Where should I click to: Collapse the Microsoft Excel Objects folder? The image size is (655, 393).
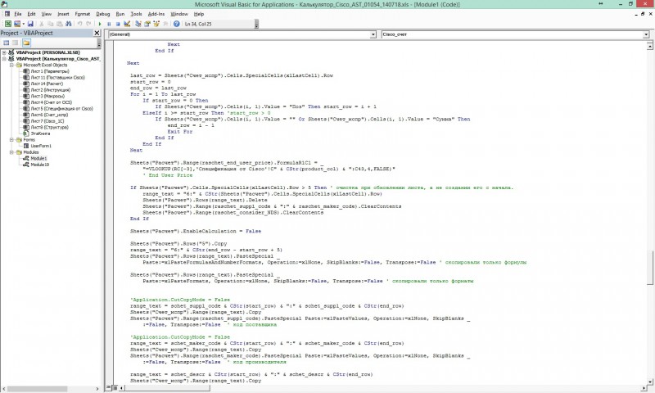pyautogui.click(x=11, y=65)
